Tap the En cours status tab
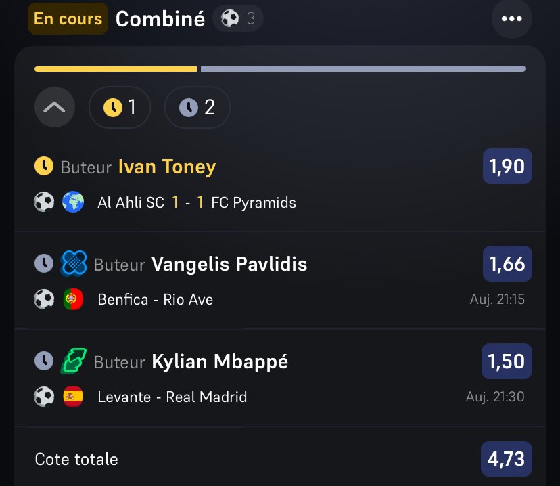 (x=68, y=18)
